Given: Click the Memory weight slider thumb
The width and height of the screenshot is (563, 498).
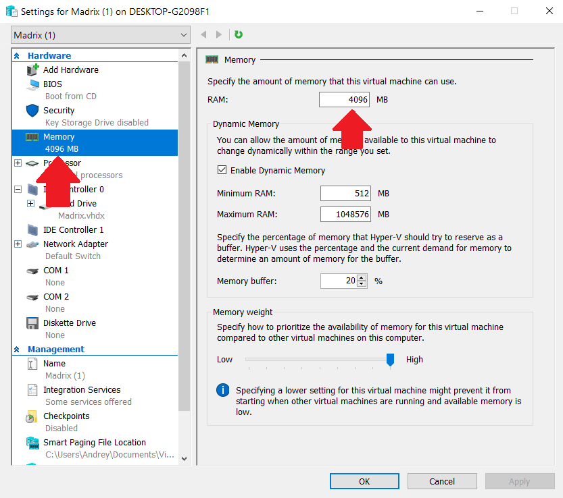Looking at the screenshot, I should point(390,359).
